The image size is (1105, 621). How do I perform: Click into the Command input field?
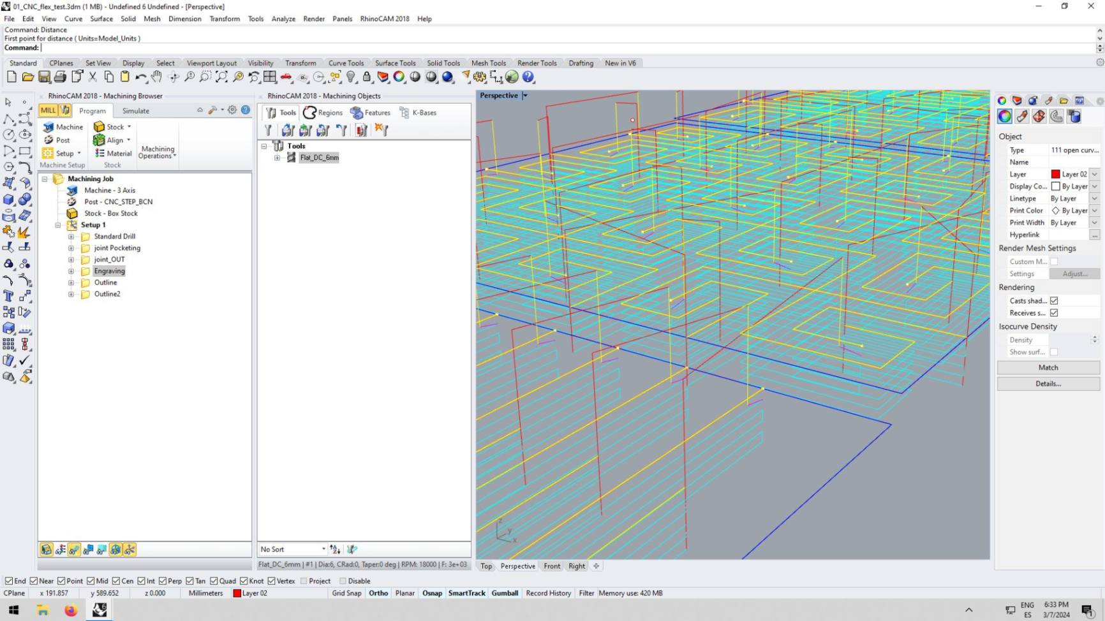coord(568,48)
